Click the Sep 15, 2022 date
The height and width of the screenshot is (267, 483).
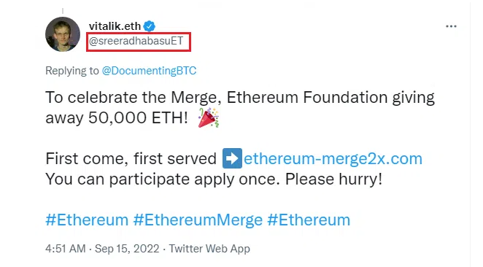(127, 249)
